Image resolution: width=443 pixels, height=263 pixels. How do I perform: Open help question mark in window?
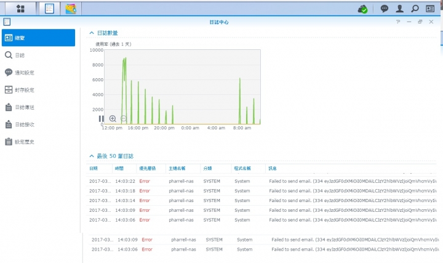click(398, 22)
